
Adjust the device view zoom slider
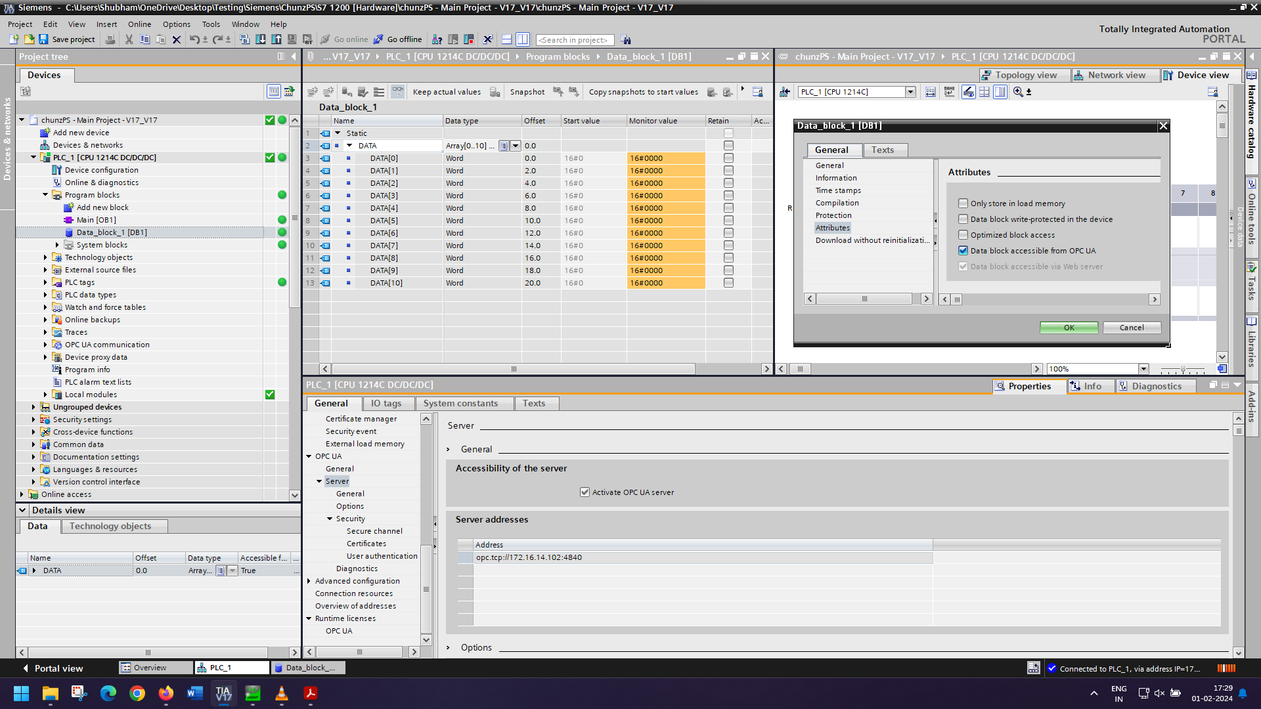1183,370
